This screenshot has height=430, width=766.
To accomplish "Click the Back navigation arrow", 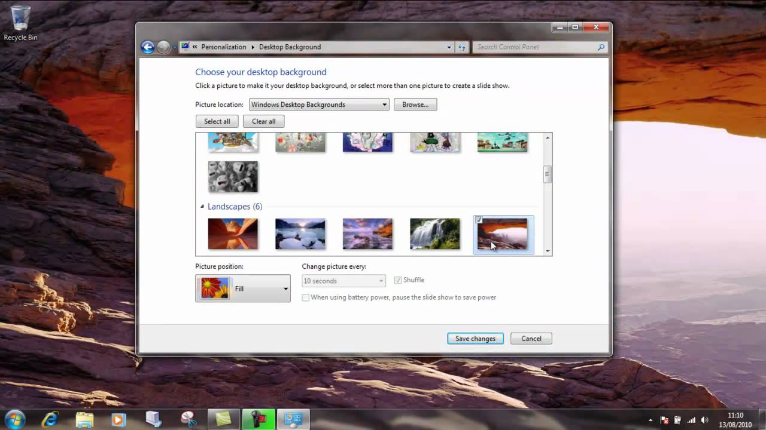I will click(148, 47).
